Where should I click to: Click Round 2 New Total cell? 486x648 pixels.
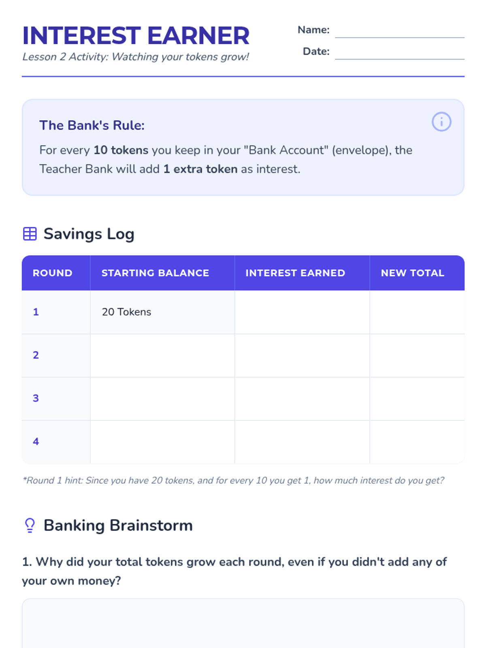[x=417, y=356]
